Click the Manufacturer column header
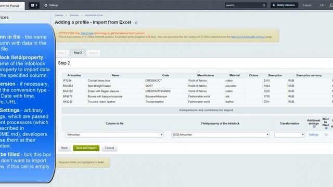 coord(206,75)
